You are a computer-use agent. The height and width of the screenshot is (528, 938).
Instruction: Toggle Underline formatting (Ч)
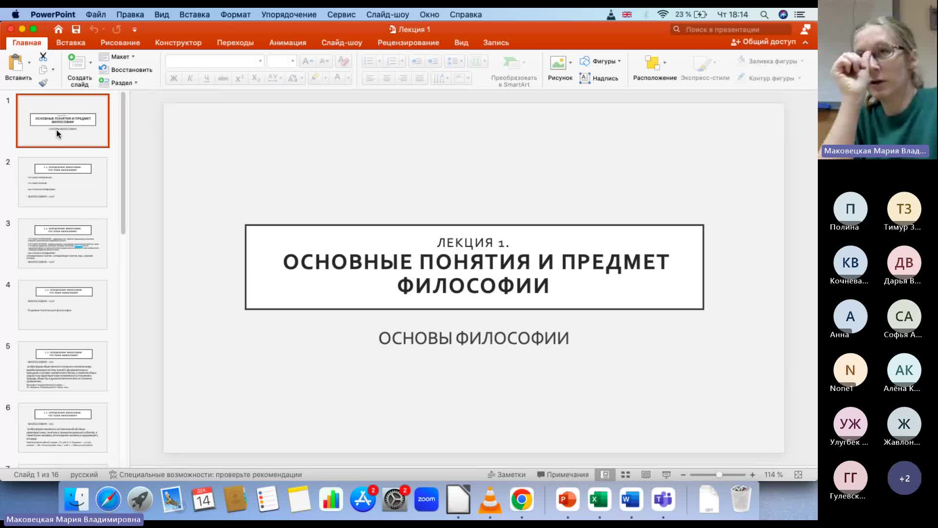207,78
